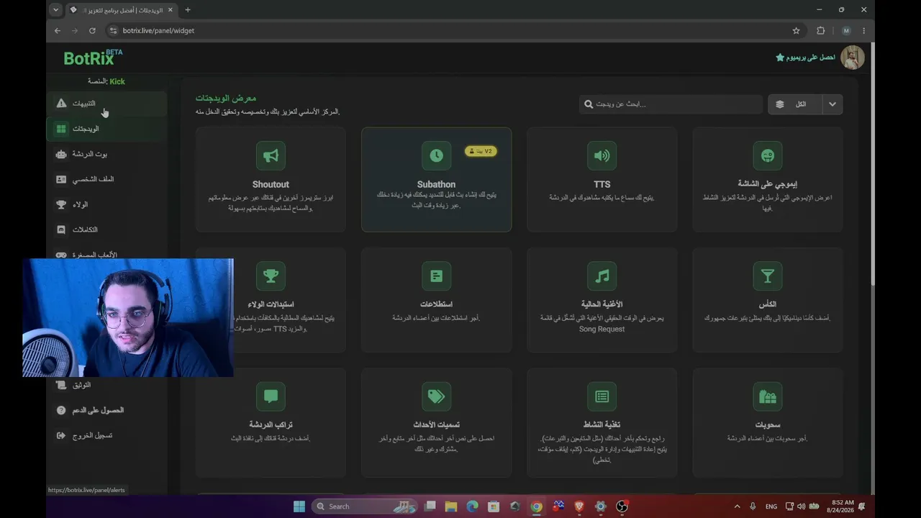Image resolution: width=921 pixels, height=518 pixels.
Task: Click the Chrome profile avatar button
Action: (846, 31)
